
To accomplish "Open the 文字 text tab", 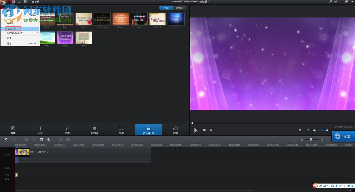I will (40, 130).
